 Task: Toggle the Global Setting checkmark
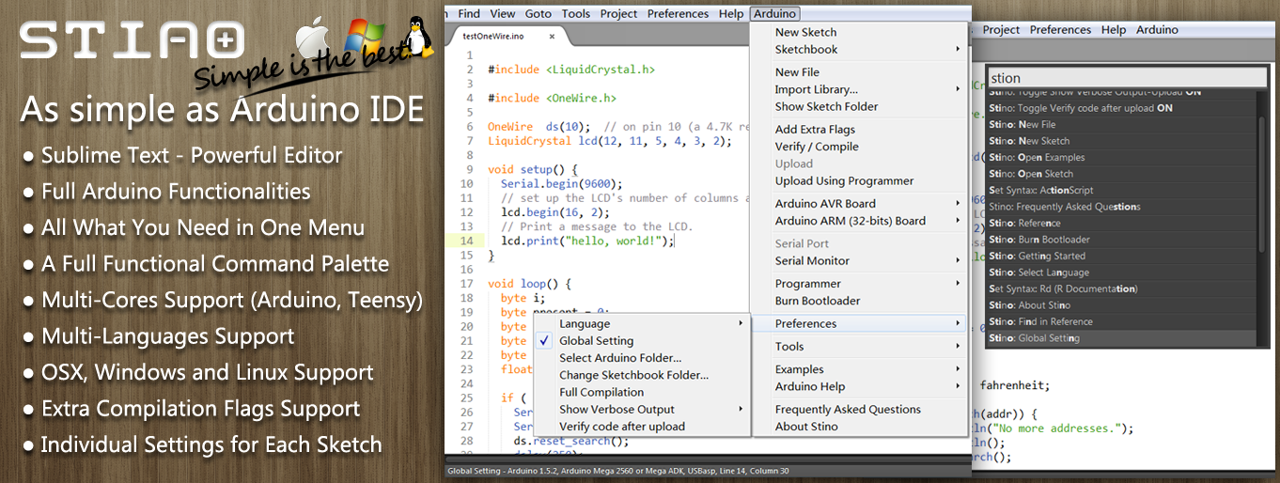pyautogui.click(x=596, y=341)
